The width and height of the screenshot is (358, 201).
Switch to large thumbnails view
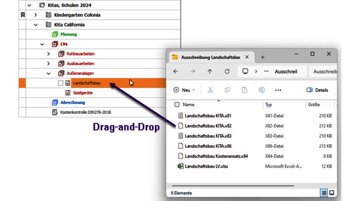(x=332, y=193)
